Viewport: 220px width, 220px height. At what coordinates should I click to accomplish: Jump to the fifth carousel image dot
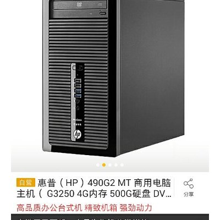pyautogui.click(x=122, y=165)
